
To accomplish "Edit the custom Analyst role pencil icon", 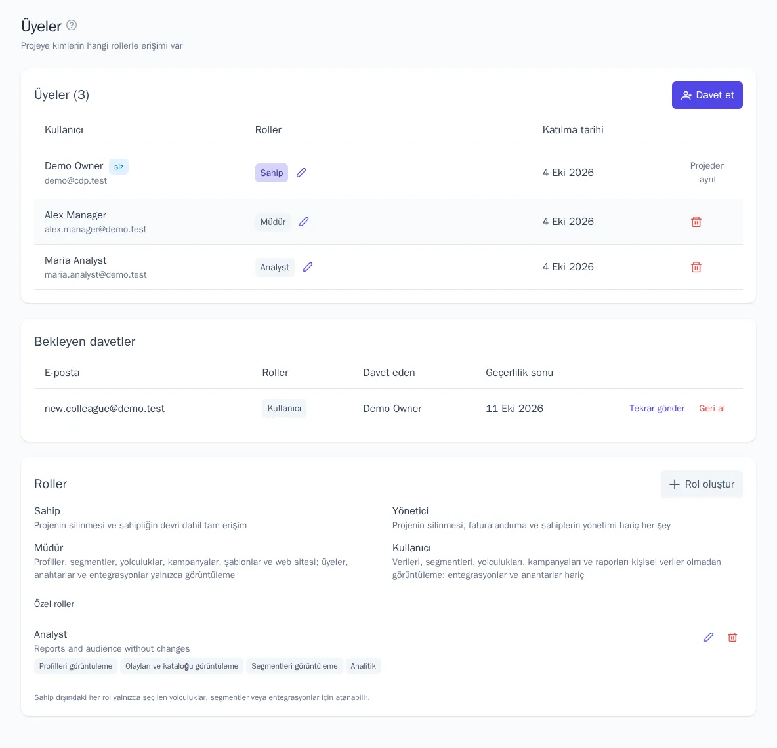I will coord(709,637).
